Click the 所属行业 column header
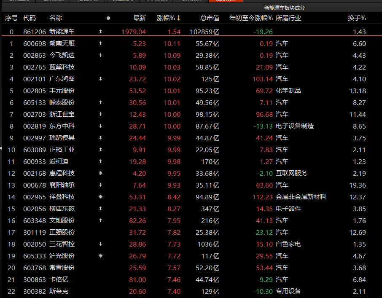This screenshot has width=382, height=298. [x=288, y=18]
